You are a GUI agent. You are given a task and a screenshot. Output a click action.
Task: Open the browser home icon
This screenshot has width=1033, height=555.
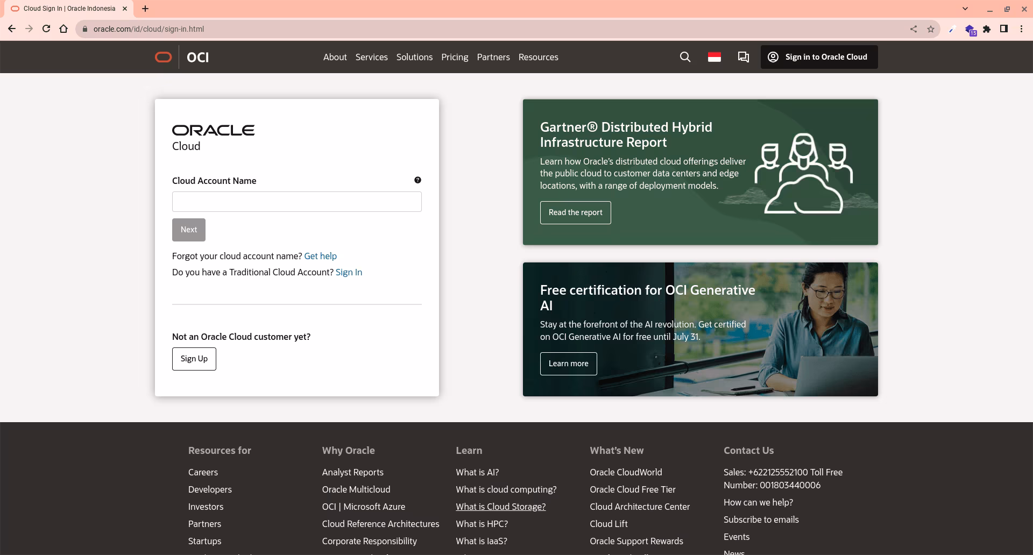click(x=63, y=29)
